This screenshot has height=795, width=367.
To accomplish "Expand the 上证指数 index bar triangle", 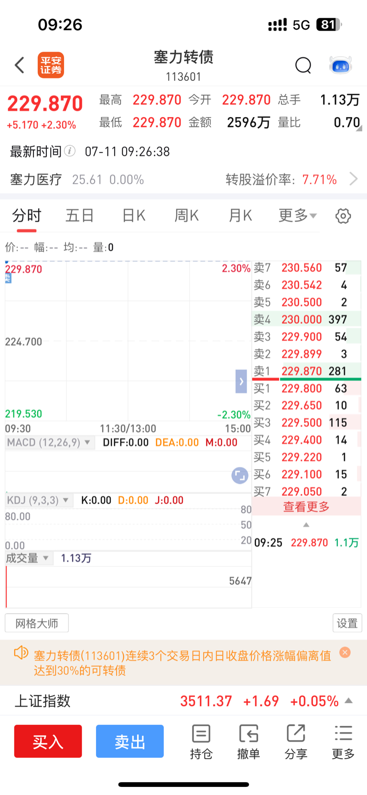I will [349, 701].
